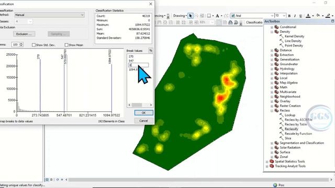Screen dimensions: 335x188
Task: Click the Lookup tool icon
Action: 282,115
